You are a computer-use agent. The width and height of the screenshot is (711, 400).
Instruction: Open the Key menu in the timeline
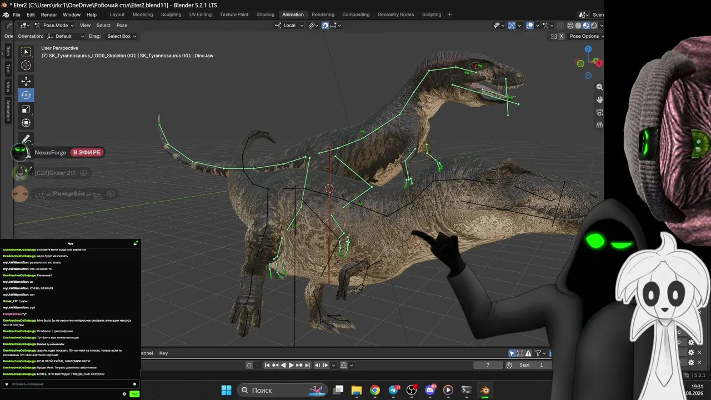163,353
